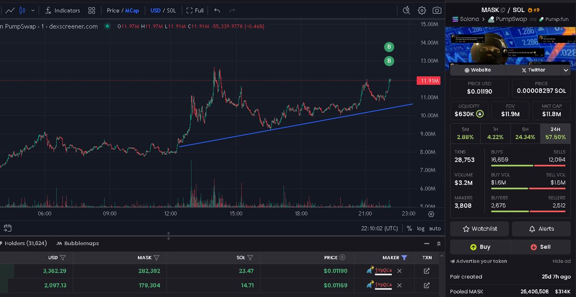Open the line chart type selector

(x=10, y=10)
